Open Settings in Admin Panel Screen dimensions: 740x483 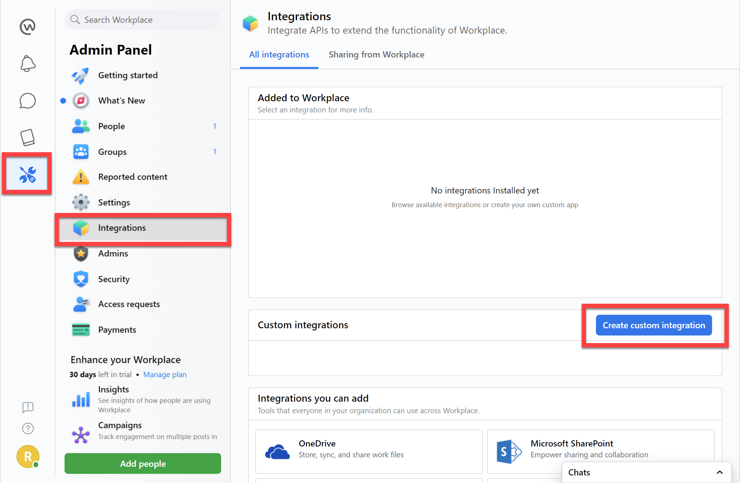click(143, 202)
